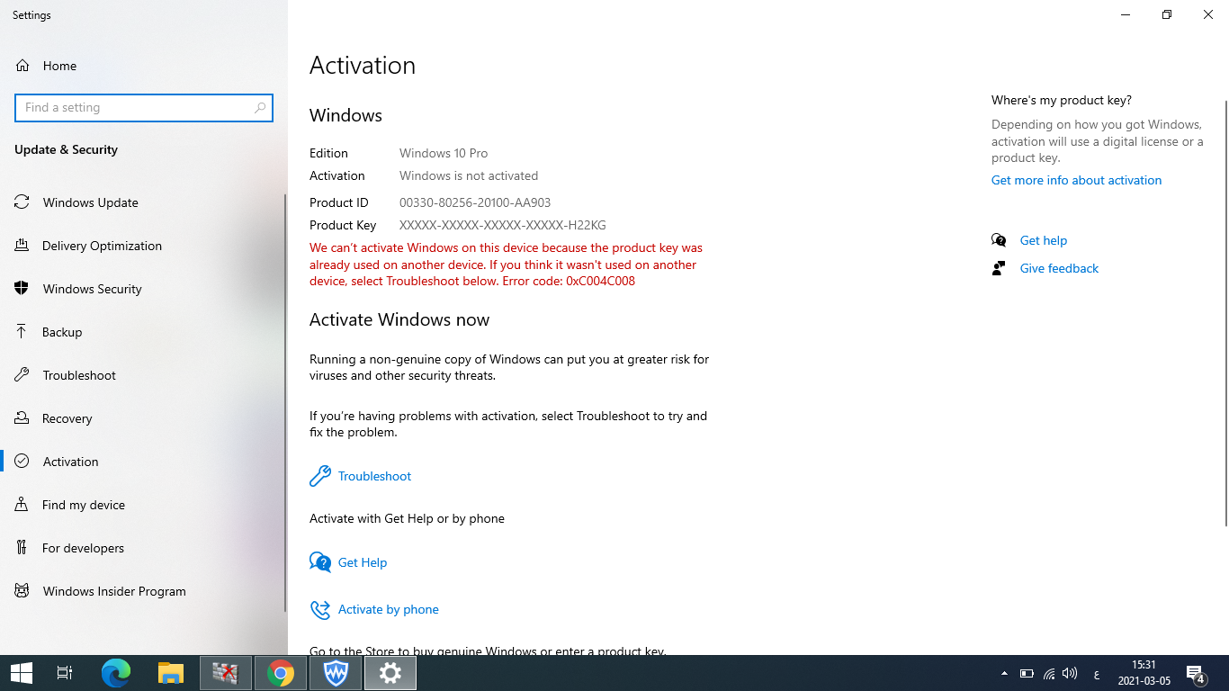Image resolution: width=1229 pixels, height=691 pixels.
Task: Launch Microsoft Edge from taskbar
Action: point(116,673)
